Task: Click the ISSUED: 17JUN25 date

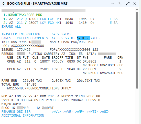Action: tap(16, 50)
